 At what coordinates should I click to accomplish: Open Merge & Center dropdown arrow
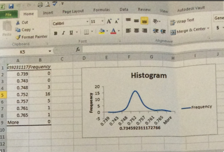(208, 28)
